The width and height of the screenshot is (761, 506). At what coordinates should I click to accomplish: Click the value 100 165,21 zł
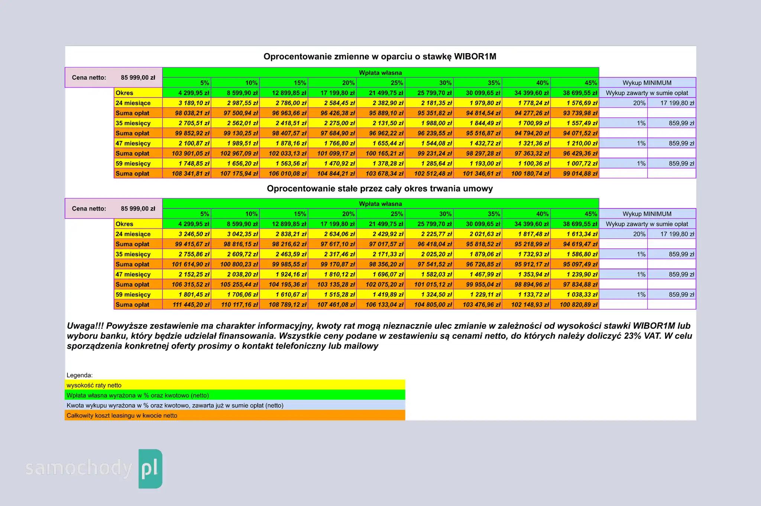[x=381, y=153]
